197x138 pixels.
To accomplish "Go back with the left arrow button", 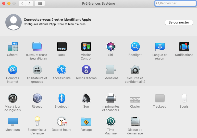I will tap(22, 3).
